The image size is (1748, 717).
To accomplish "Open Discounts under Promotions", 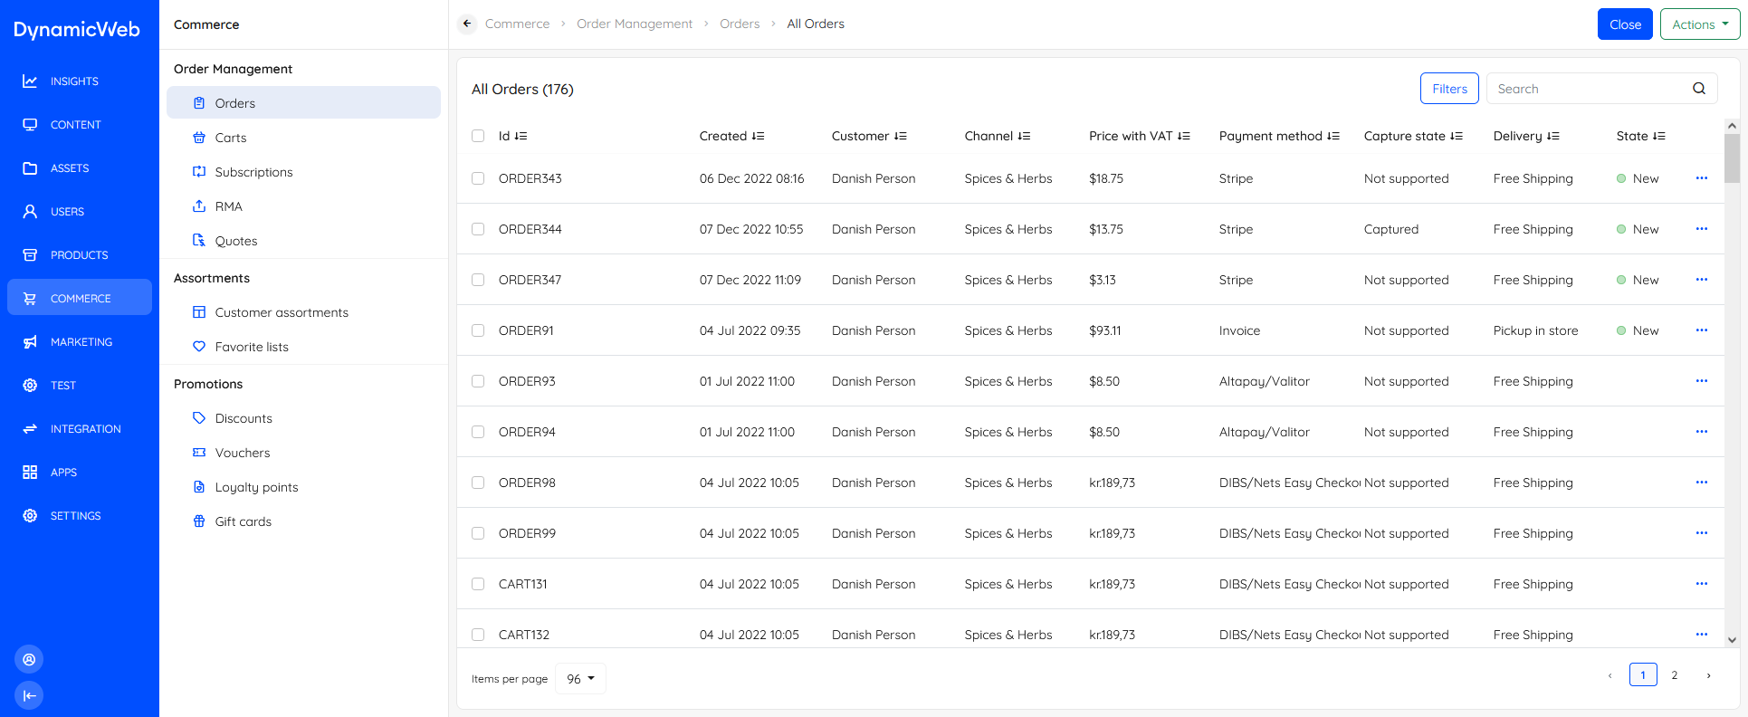I will [303, 418].
